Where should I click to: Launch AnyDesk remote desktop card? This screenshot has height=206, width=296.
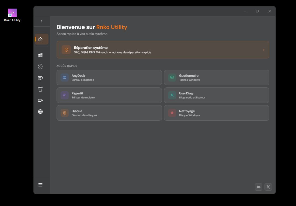click(109, 78)
